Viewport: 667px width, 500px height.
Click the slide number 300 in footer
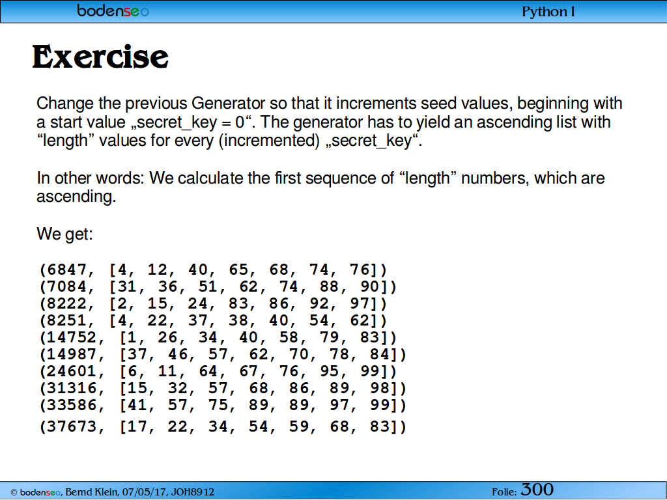537,490
